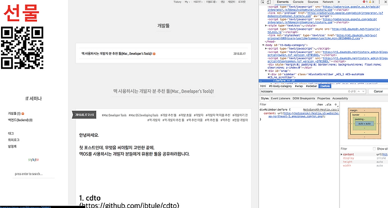Toggle the device toolbar icon in DevTools
Image resolution: width=388 pixels, height=208 pixels.
pyautogui.click(x=268, y=2)
